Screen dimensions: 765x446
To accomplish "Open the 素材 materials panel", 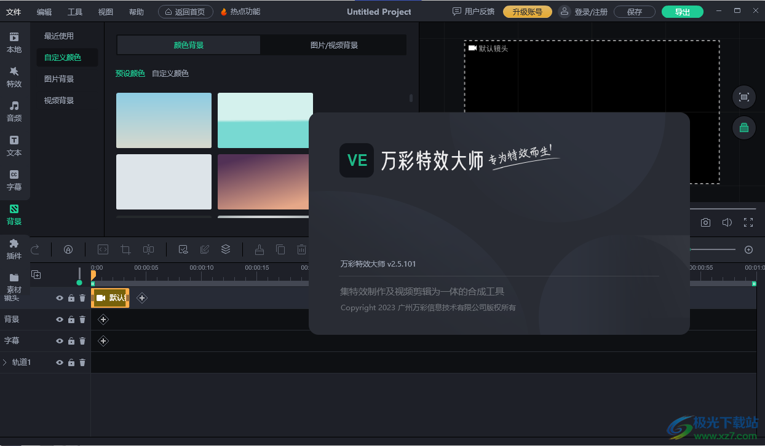I will (x=14, y=283).
